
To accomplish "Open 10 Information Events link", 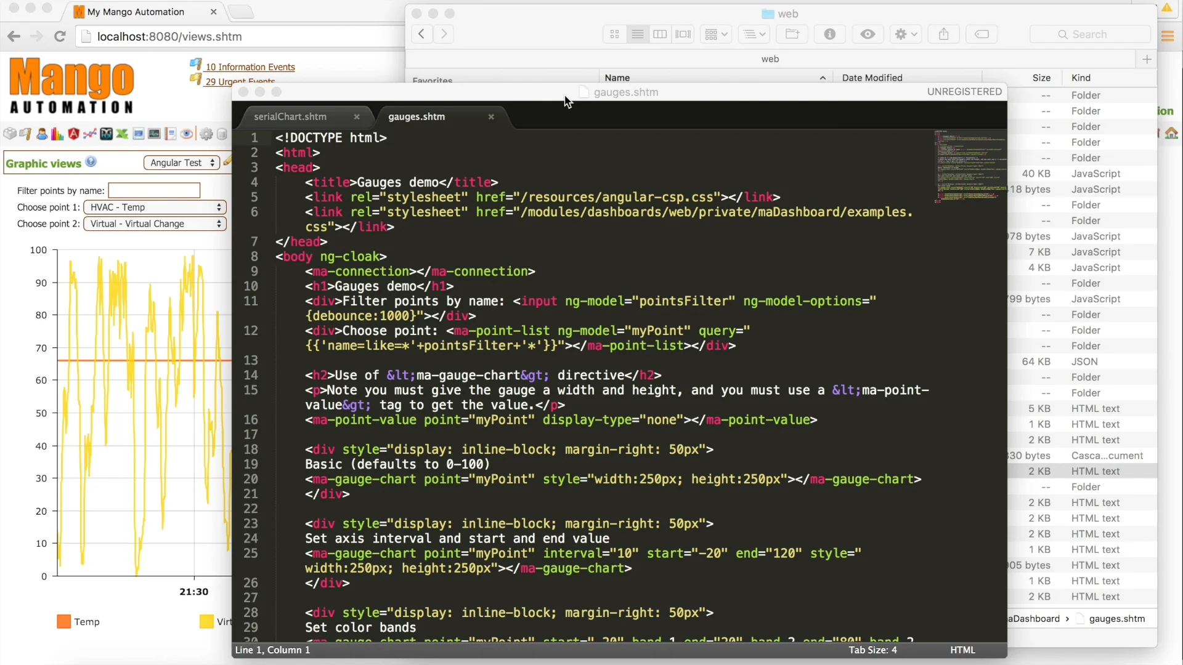I will click(x=250, y=67).
